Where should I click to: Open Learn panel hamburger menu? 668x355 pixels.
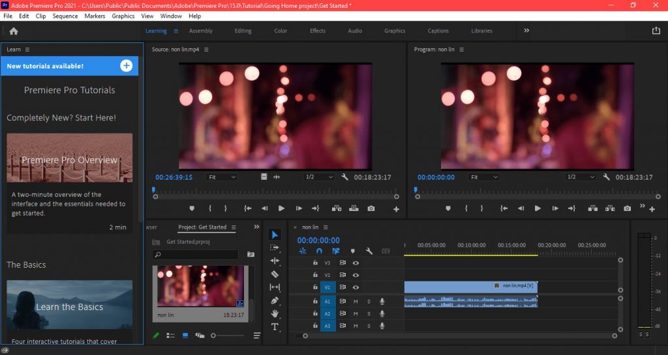pyautogui.click(x=27, y=50)
